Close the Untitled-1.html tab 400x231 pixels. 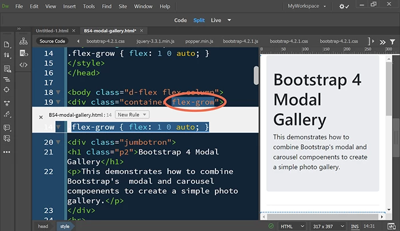tap(74, 31)
